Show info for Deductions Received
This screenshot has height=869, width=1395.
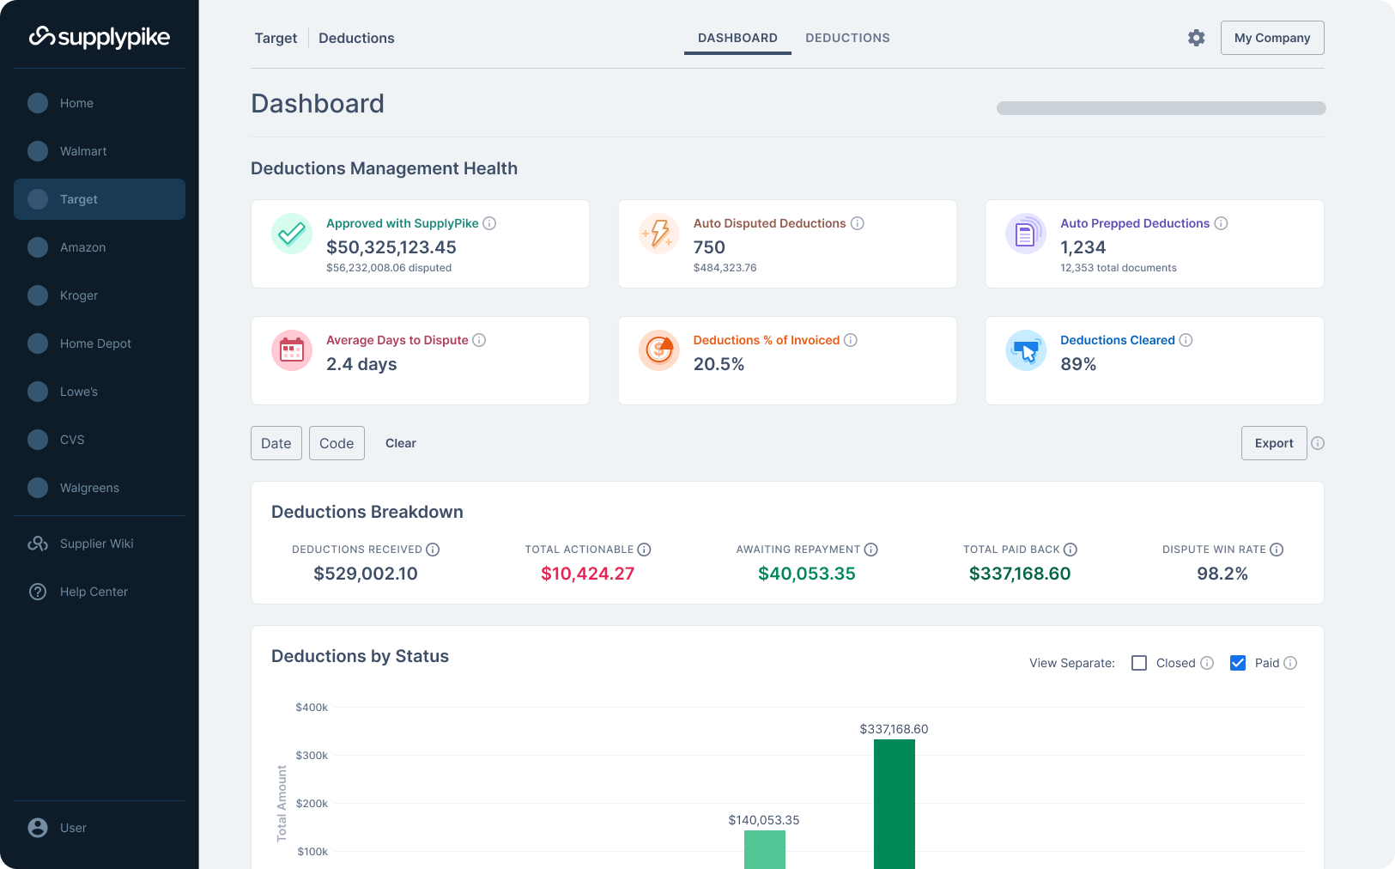(x=433, y=550)
